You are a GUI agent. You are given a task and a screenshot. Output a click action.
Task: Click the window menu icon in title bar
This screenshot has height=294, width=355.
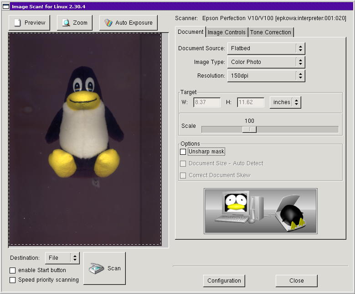tap(5, 6)
